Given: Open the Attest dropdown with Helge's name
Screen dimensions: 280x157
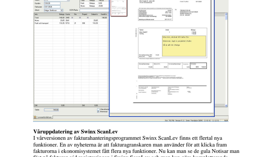Looking at the screenshot, I should point(62,10).
